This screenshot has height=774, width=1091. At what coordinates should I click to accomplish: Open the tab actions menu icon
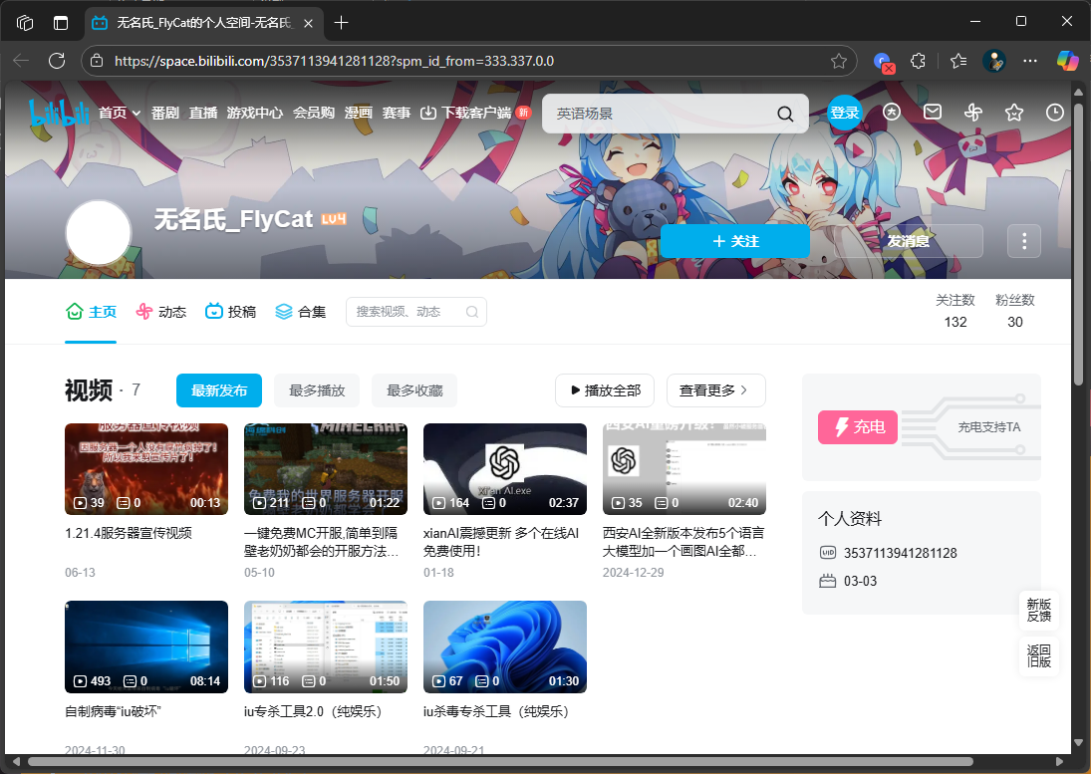tap(61, 23)
